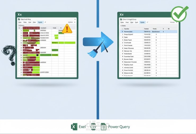Select the blue highlighted first row in right table
Screen dimensions: 196x134
click(149, 32)
